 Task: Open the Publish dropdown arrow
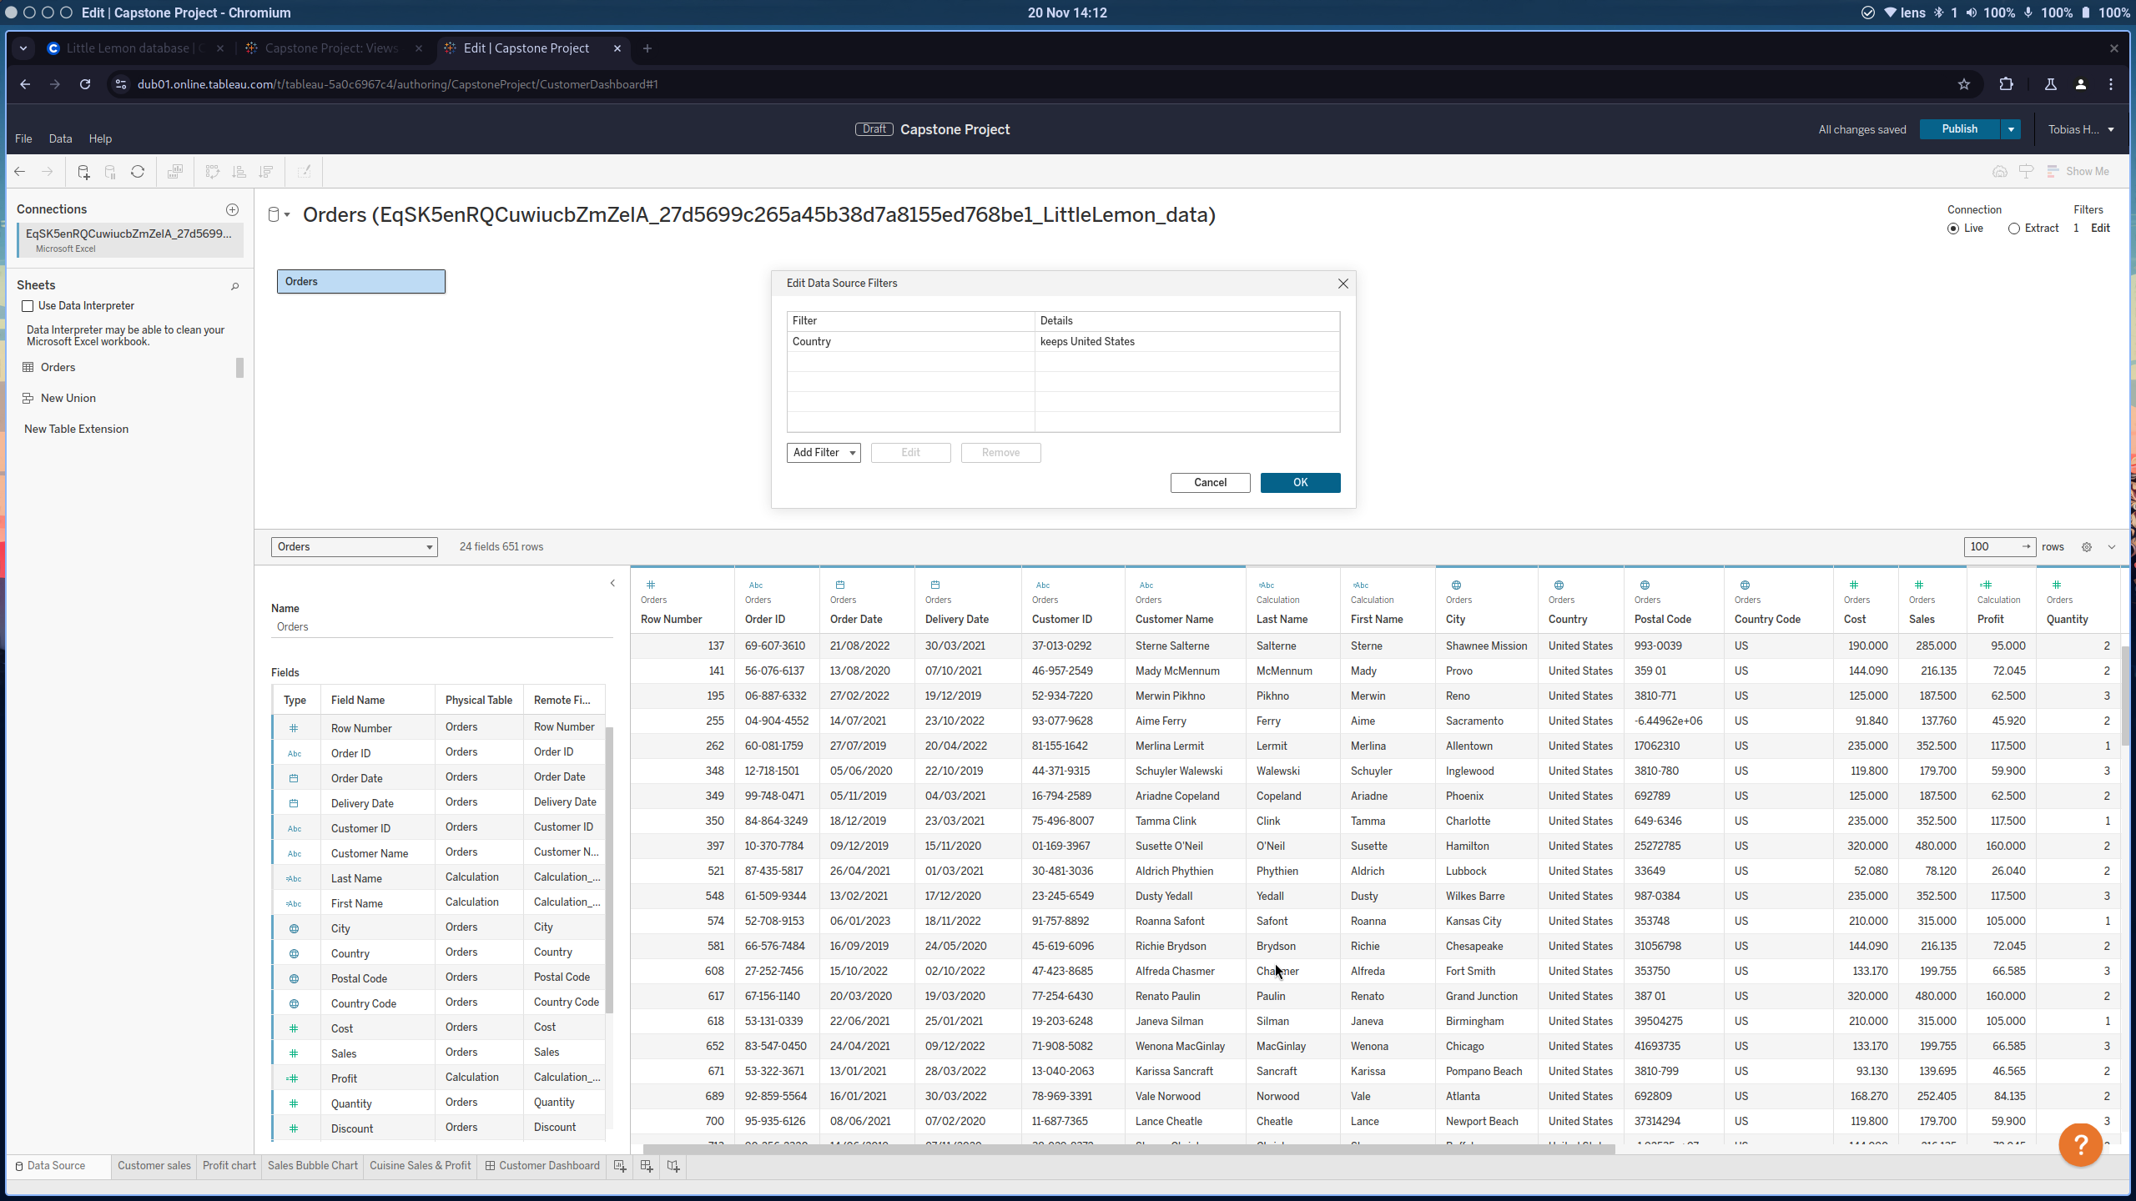(2011, 129)
